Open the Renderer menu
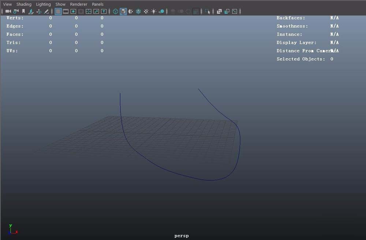The width and height of the screenshot is (366, 240). [x=79, y=4]
